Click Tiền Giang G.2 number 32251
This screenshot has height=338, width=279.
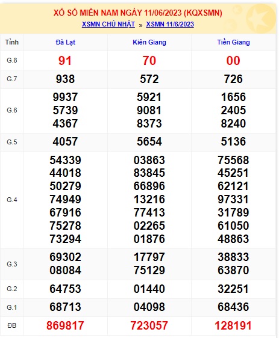click(x=233, y=289)
